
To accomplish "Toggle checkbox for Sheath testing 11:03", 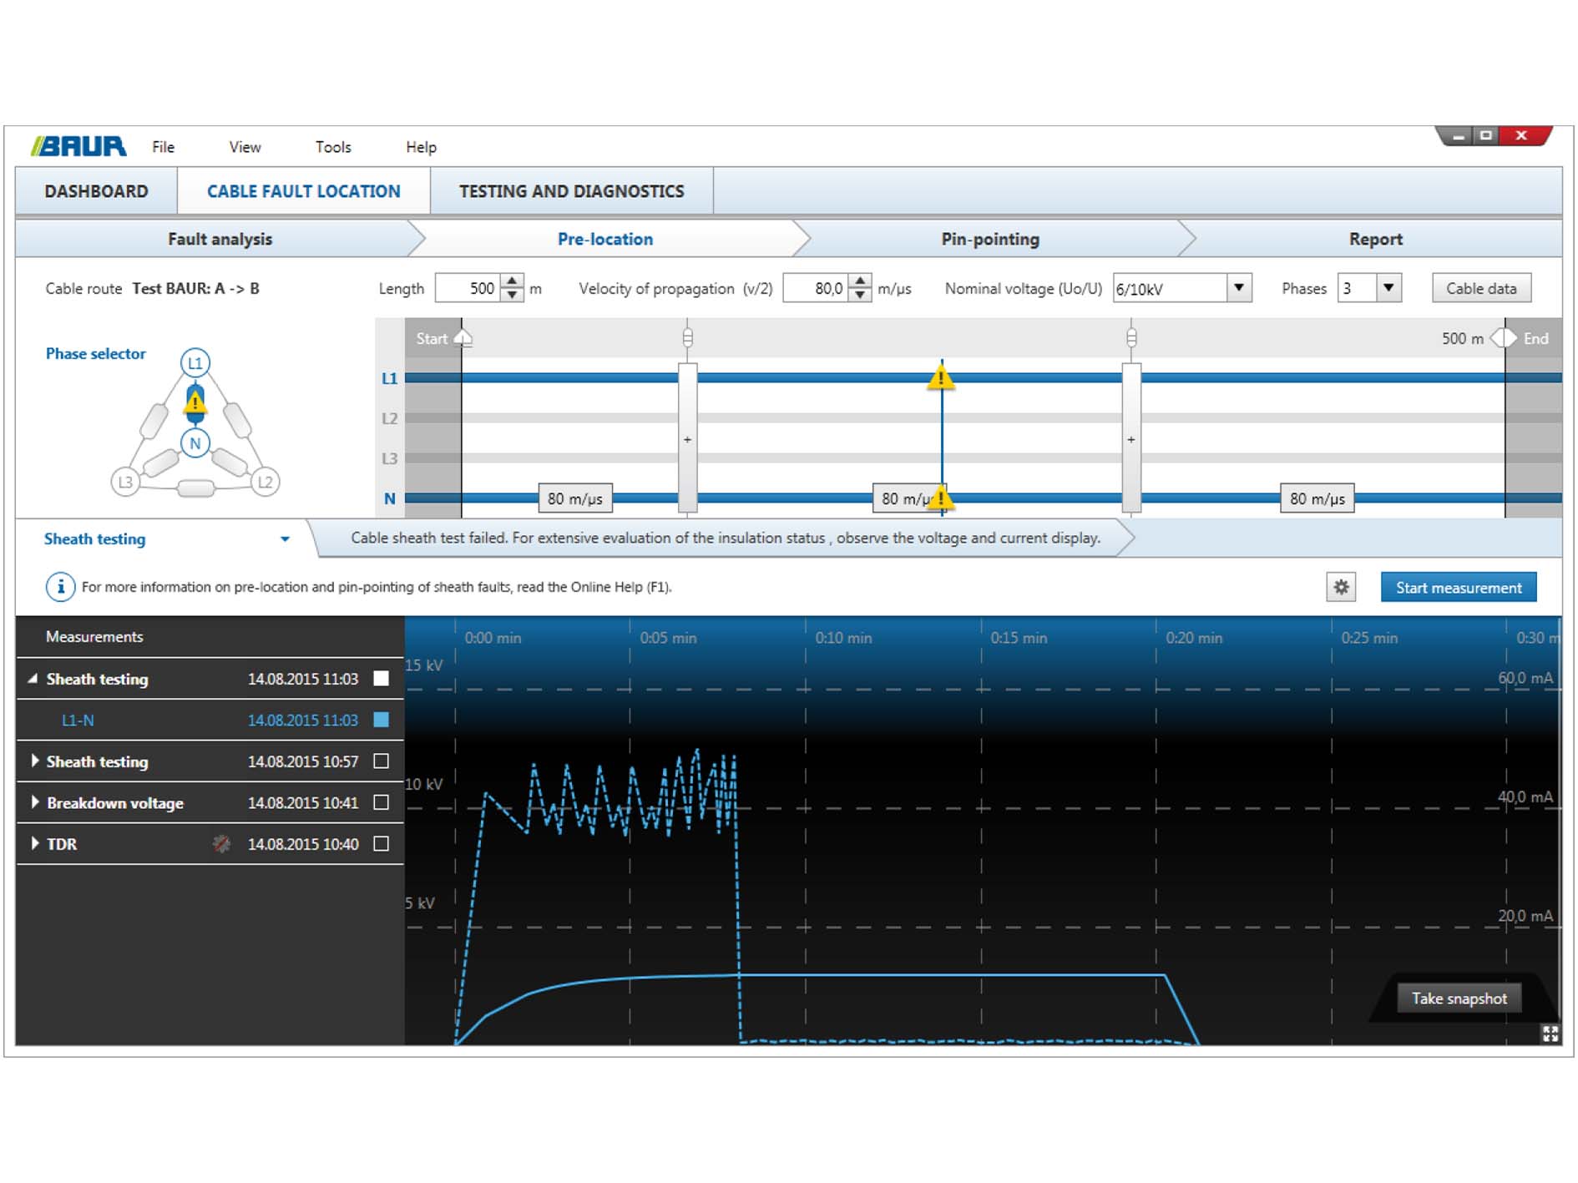I will 382,679.
